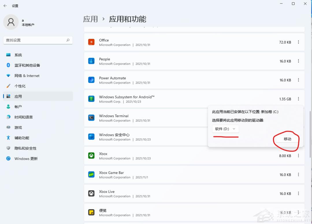Image resolution: width=312 pixels, height=224 pixels.
Task: Open options for Power Automate app
Action: point(298,80)
